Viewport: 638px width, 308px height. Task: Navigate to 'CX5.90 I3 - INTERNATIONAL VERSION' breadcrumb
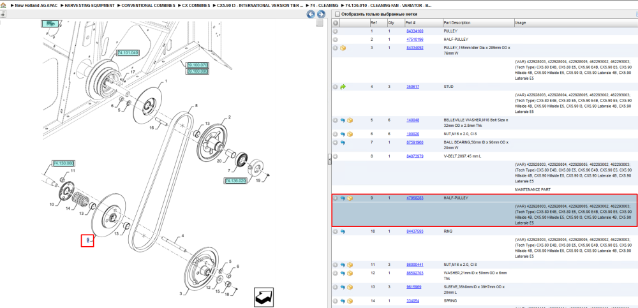click(260, 6)
